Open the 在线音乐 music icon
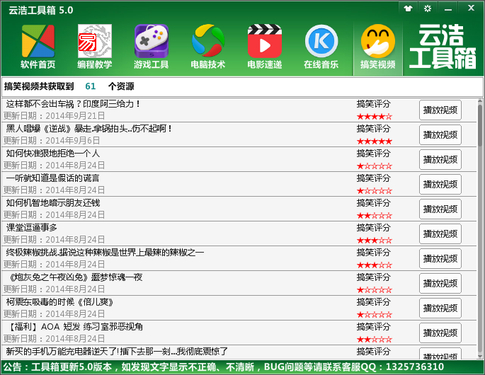This screenshot has width=485, height=375. [321, 47]
